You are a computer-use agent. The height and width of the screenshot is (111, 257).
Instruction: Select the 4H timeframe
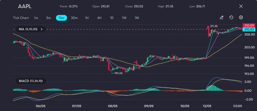tap(99, 18)
